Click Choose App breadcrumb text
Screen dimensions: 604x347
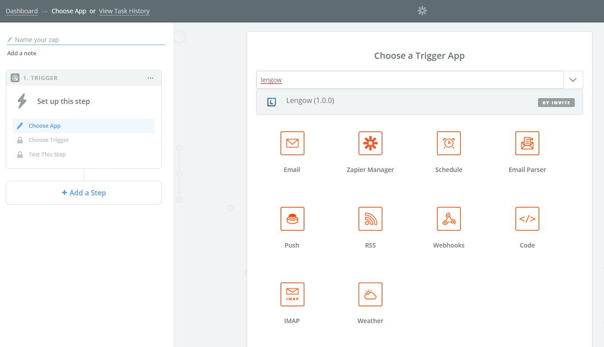coord(69,11)
